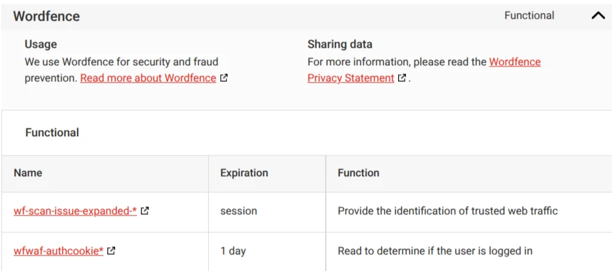Click external-link icon next to wfwaf-authcookie*
Viewport: 612px width, 271px height.
coord(111,251)
